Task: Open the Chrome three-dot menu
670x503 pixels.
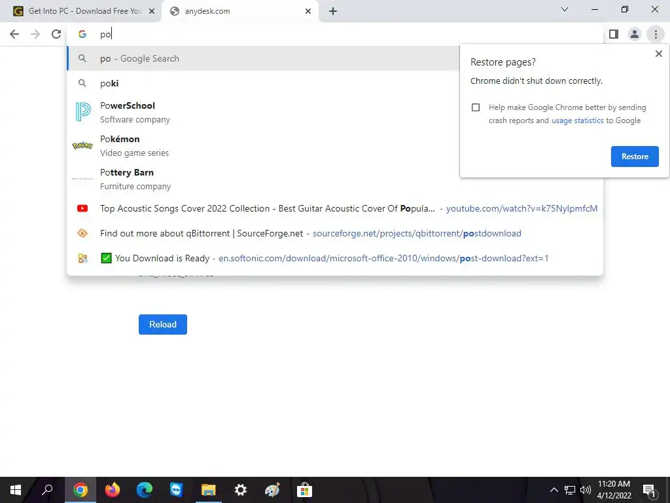Action: tap(656, 34)
